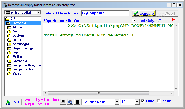
Task: Select the Video folder
Action: pos(14,74)
